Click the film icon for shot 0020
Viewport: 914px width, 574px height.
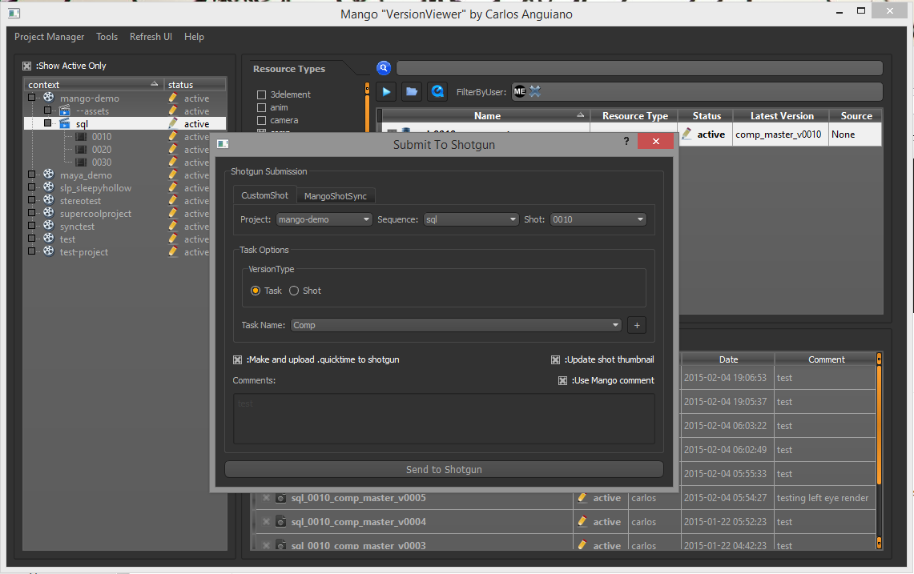81,149
